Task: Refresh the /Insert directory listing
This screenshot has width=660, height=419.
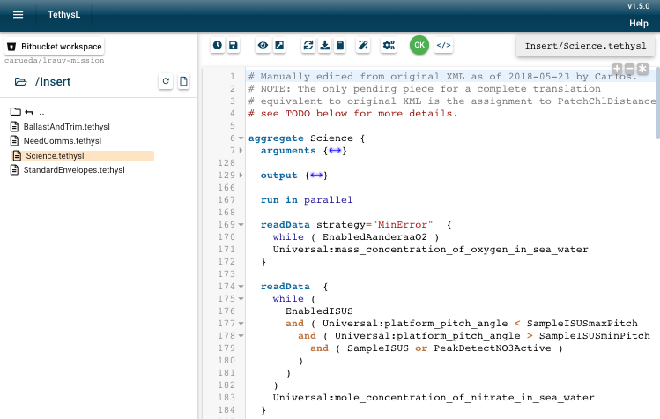Action: [x=165, y=81]
